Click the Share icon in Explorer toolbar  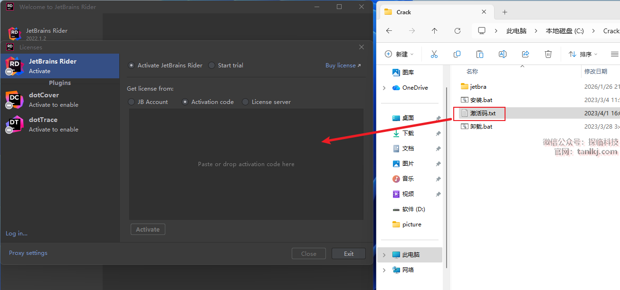click(x=525, y=54)
